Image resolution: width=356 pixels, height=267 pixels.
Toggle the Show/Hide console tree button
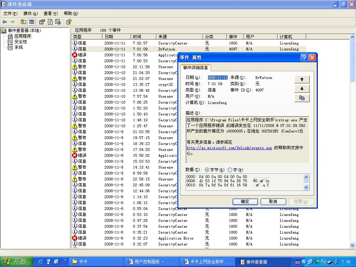32,22
